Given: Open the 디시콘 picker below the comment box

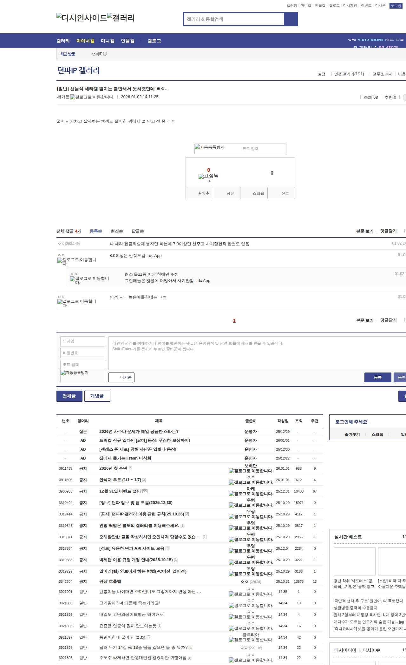Looking at the screenshot, I should [121, 377].
